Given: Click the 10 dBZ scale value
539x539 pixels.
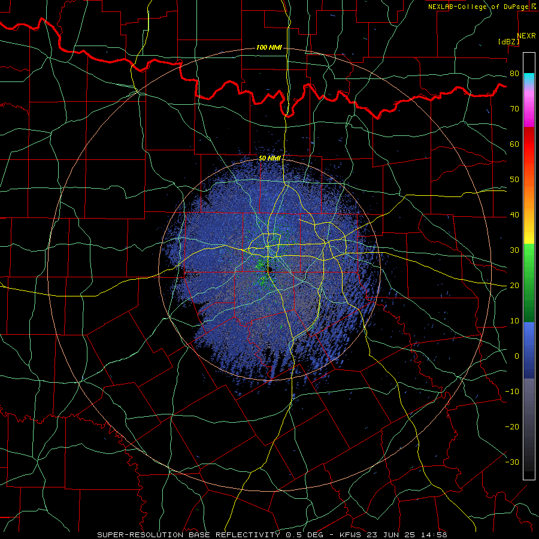Looking at the screenshot, I should coord(514,321).
